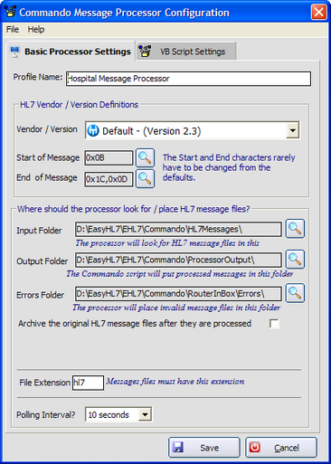Select the Basic Processor Settings tab
Screen dimensions: 331x464
coord(71,51)
